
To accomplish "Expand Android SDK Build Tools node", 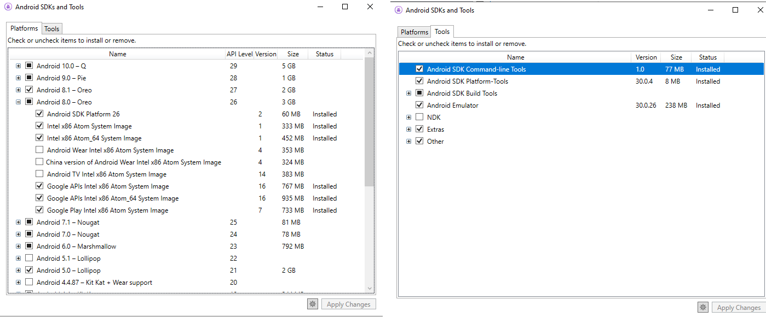I will pyautogui.click(x=408, y=93).
